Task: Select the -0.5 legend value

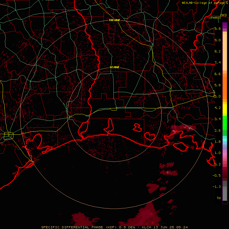Action: [x=217, y=176]
